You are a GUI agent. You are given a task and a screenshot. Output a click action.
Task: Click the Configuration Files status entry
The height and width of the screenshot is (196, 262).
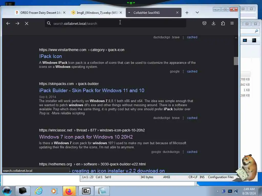click(x=221, y=177)
